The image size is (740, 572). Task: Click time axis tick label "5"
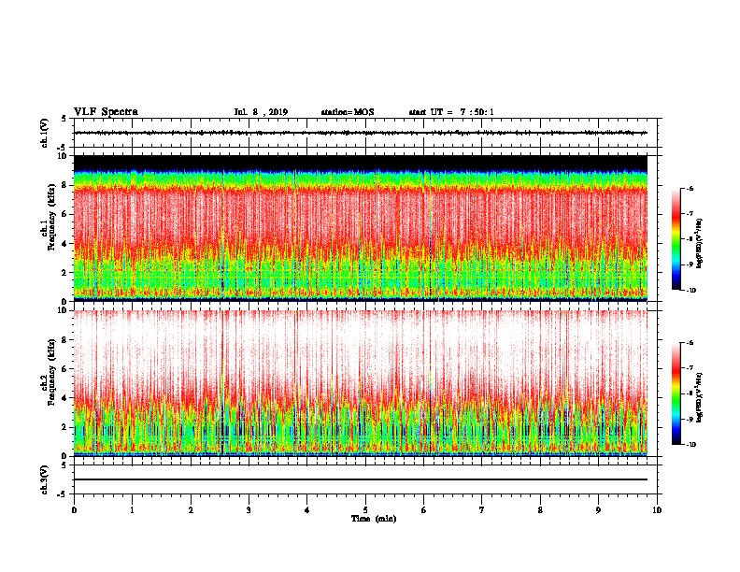pos(365,510)
